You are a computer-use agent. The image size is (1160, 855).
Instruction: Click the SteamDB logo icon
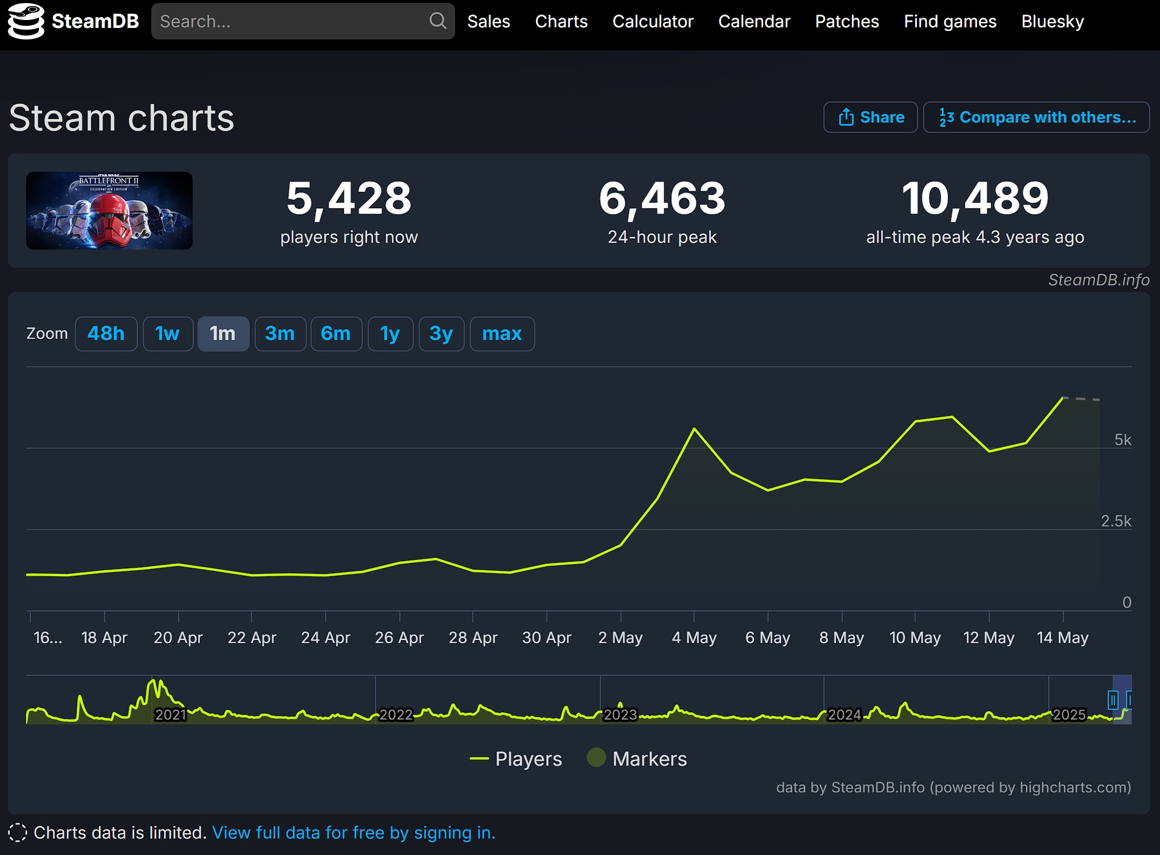pos(26,21)
